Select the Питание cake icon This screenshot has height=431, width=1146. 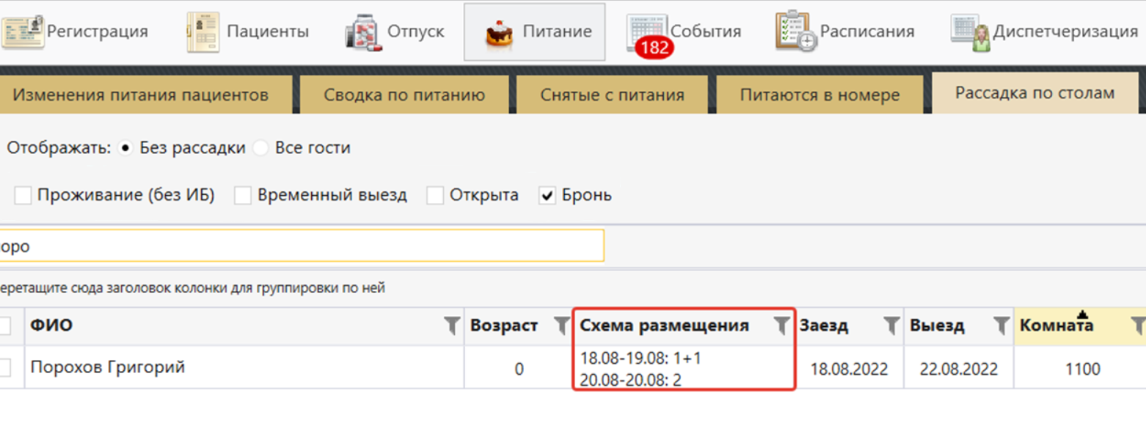500,33
